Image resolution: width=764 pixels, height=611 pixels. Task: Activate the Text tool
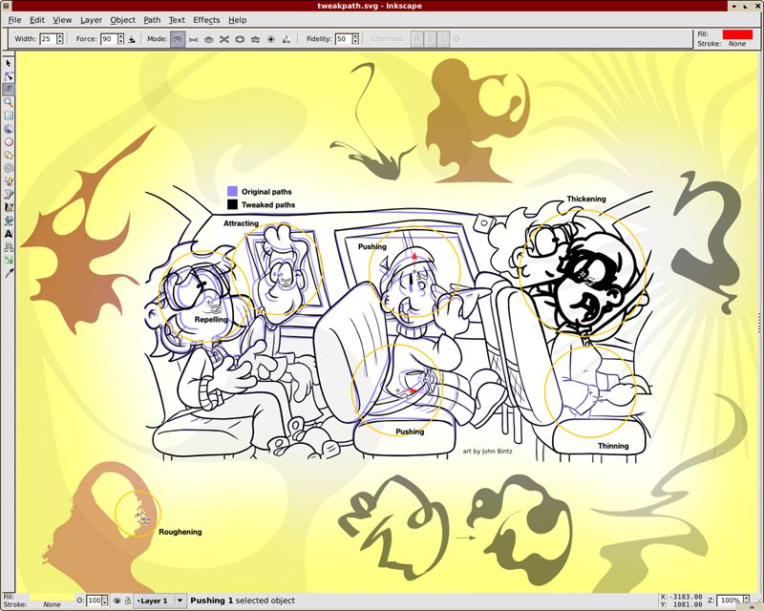(9, 232)
